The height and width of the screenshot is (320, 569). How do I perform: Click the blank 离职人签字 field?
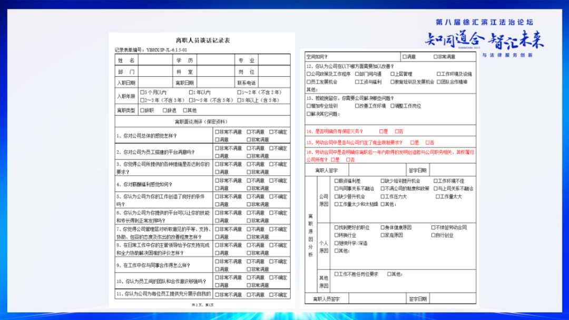pyautogui.click(x=377, y=170)
